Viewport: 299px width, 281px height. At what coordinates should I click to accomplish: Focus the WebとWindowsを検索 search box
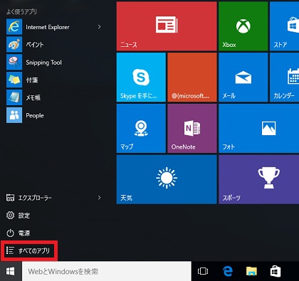click(107, 271)
